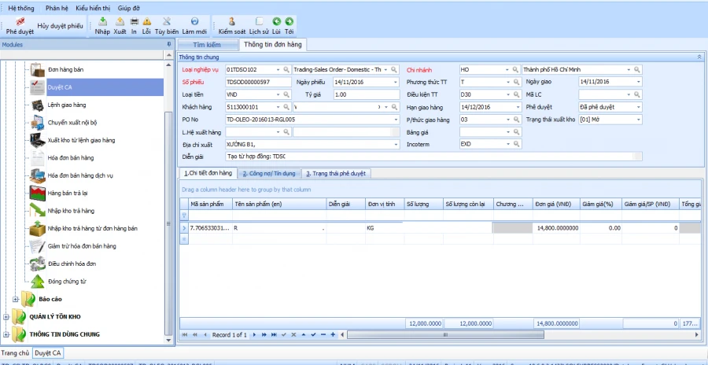Add record with navigator plus button
Image resolution: width=708 pixels, height=365 pixels.
tap(333, 335)
